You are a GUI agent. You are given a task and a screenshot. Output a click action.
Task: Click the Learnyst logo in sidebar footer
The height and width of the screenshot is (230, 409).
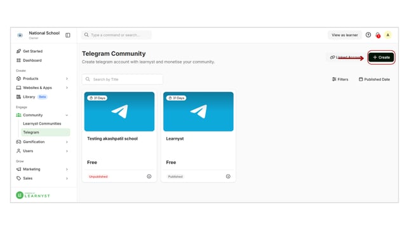(33, 195)
